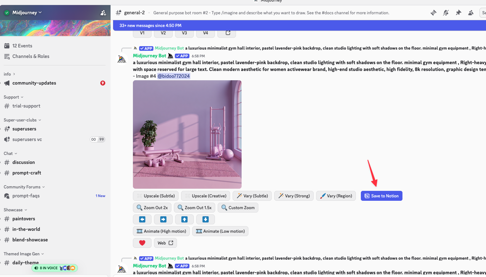Image resolution: width=486 pixels, height=277 pixels.
Task: Open the superusers channel
Action: (24, 129)
